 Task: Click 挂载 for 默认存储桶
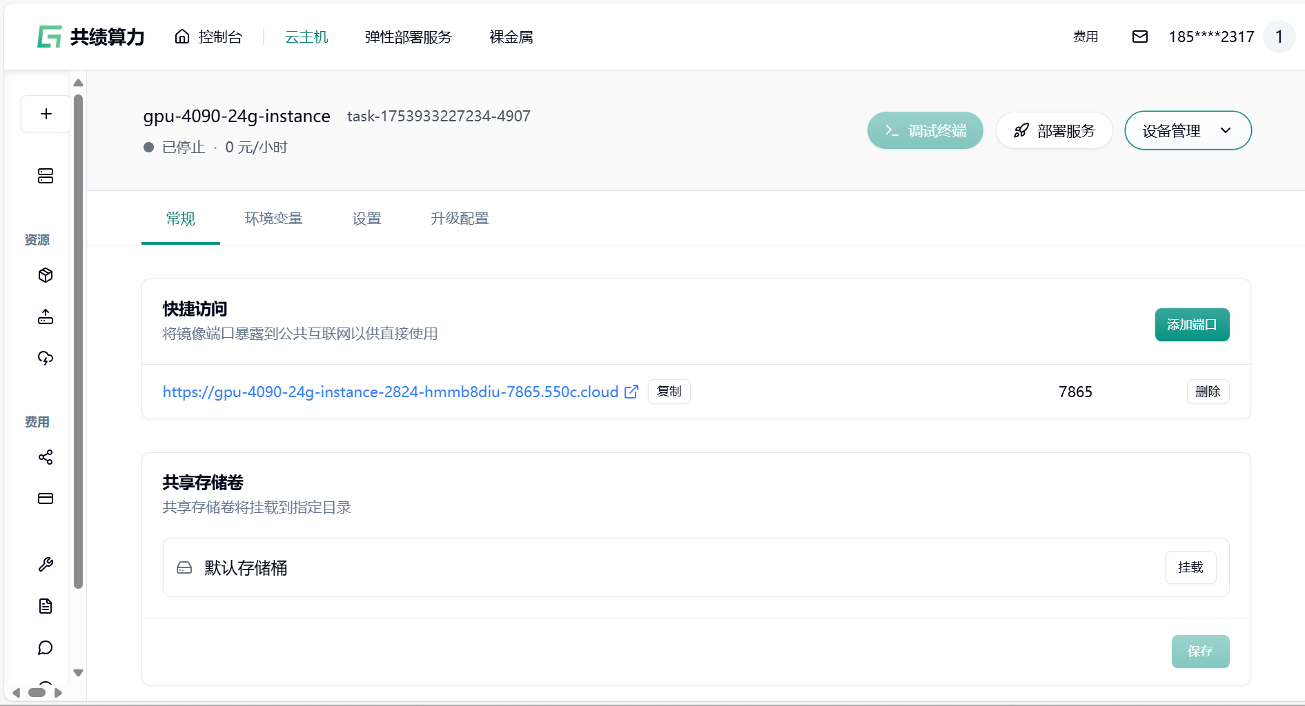(x=1190, y=567)
